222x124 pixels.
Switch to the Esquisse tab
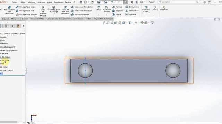(6, 19)
